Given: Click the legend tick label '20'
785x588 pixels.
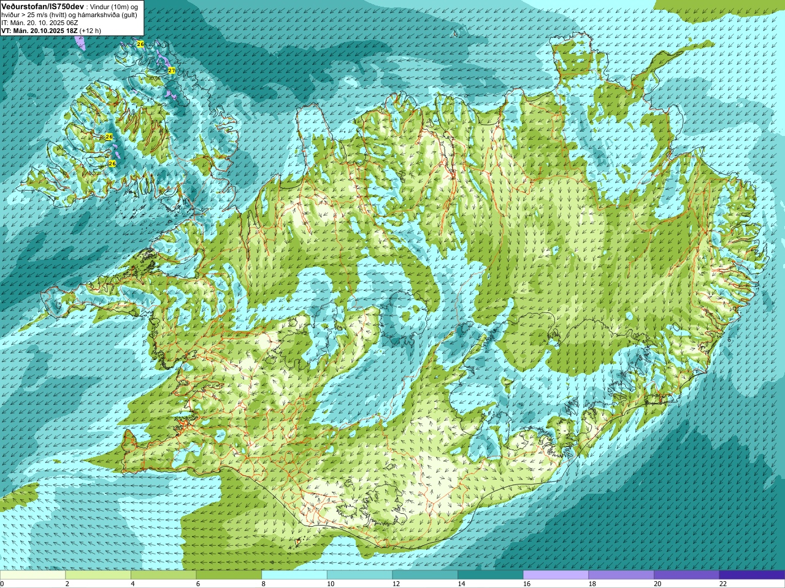Looking at the screenshot, I should (657, 584).
